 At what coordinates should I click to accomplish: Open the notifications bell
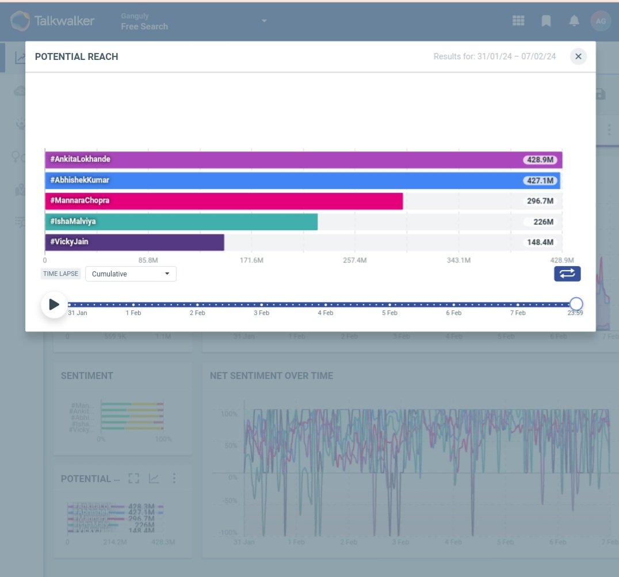[574, 21]
